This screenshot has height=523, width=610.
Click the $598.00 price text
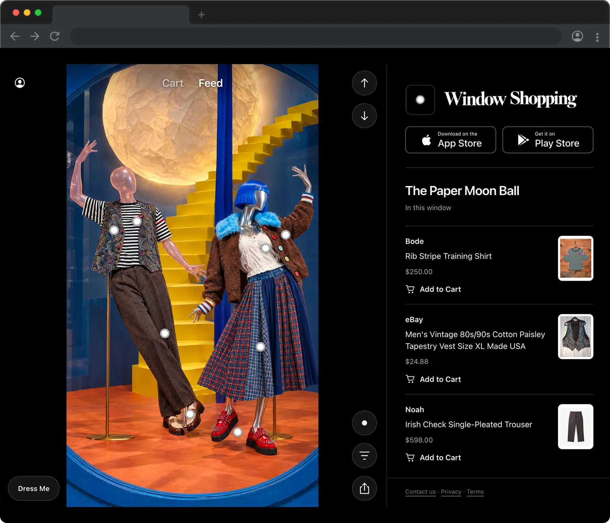click(419, 440)
